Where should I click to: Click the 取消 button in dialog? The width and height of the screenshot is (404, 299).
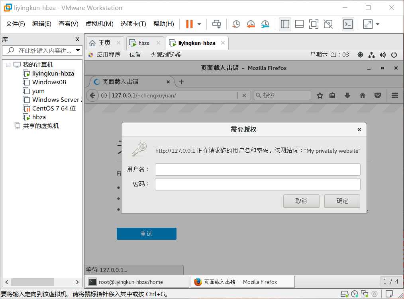click(301, 201)
